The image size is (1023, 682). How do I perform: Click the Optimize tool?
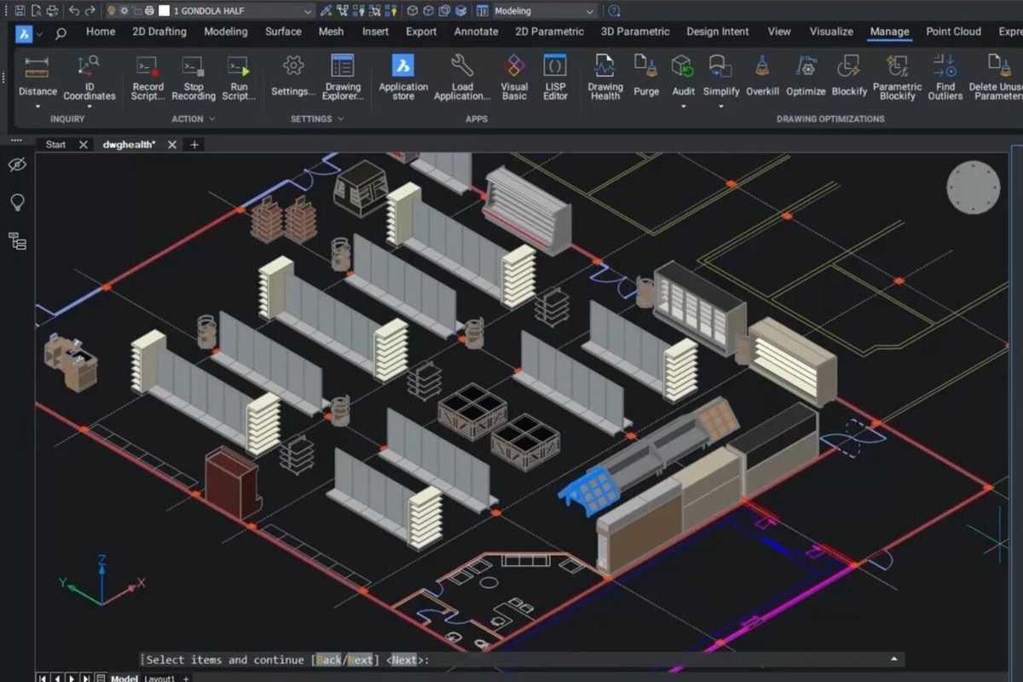point(806,77)
